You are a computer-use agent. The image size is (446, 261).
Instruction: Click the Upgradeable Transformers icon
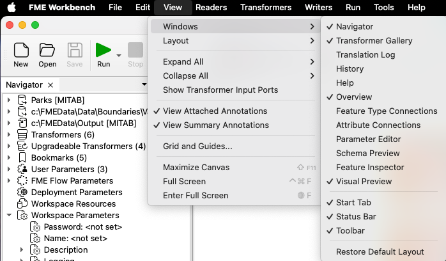(22, 146)
